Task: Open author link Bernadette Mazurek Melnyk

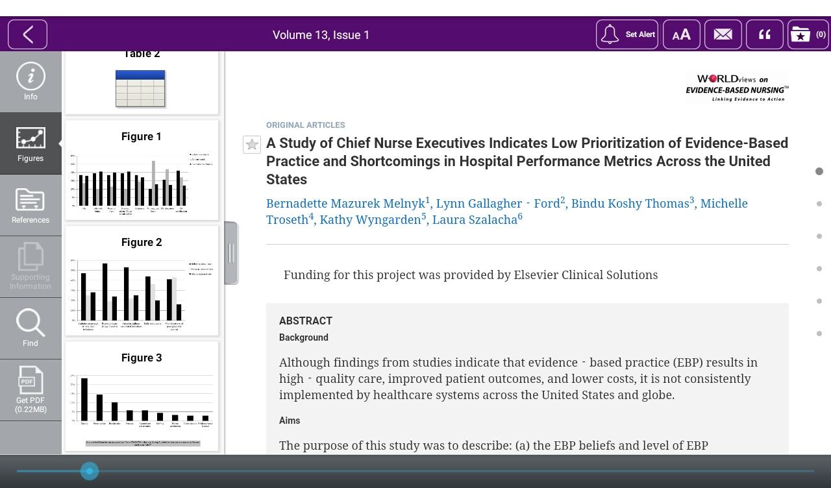Action: tap(345, 204)
